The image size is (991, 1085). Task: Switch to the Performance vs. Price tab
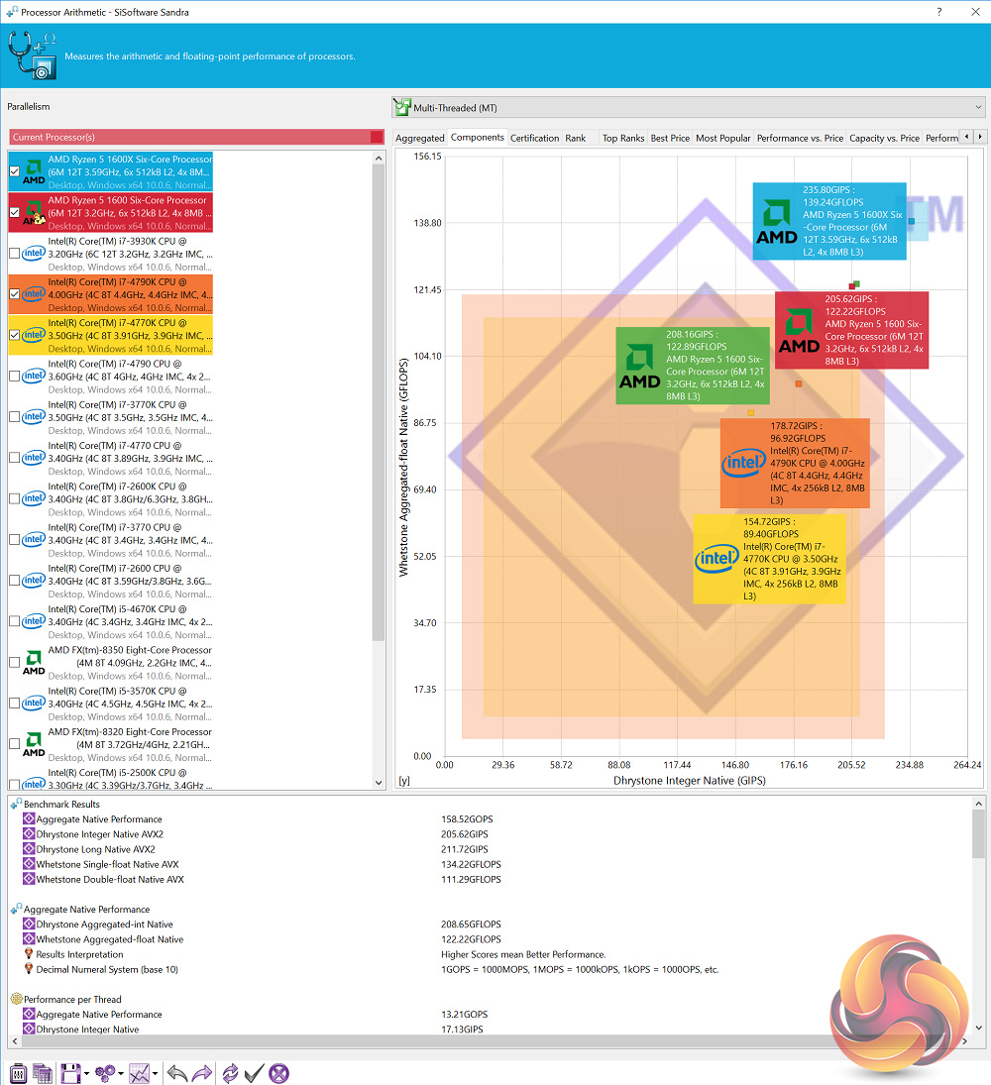tap(800, 138)
